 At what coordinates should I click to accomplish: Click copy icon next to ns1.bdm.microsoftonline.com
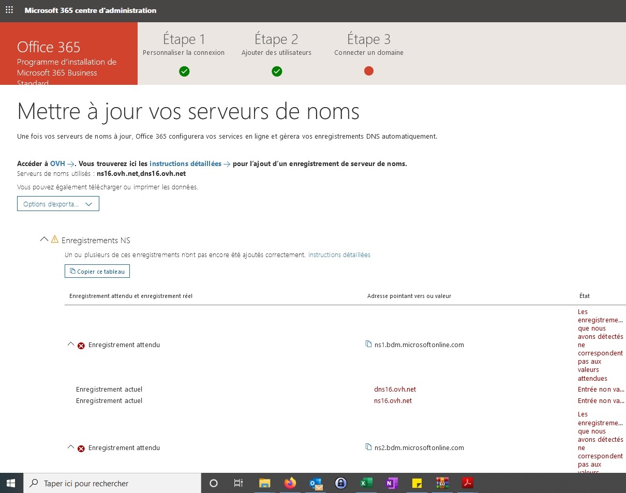point(368,345)
